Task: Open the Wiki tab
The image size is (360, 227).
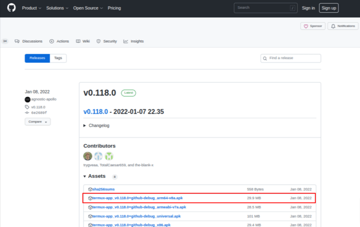Action: pyautogui.click(x=83, y=41)
